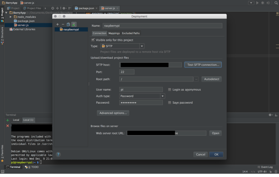Open the Favorites side tool window

coord(2,154)
